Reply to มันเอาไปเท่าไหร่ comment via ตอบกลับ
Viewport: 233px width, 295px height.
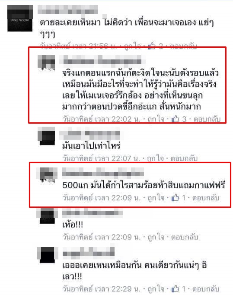coord(184,158)
